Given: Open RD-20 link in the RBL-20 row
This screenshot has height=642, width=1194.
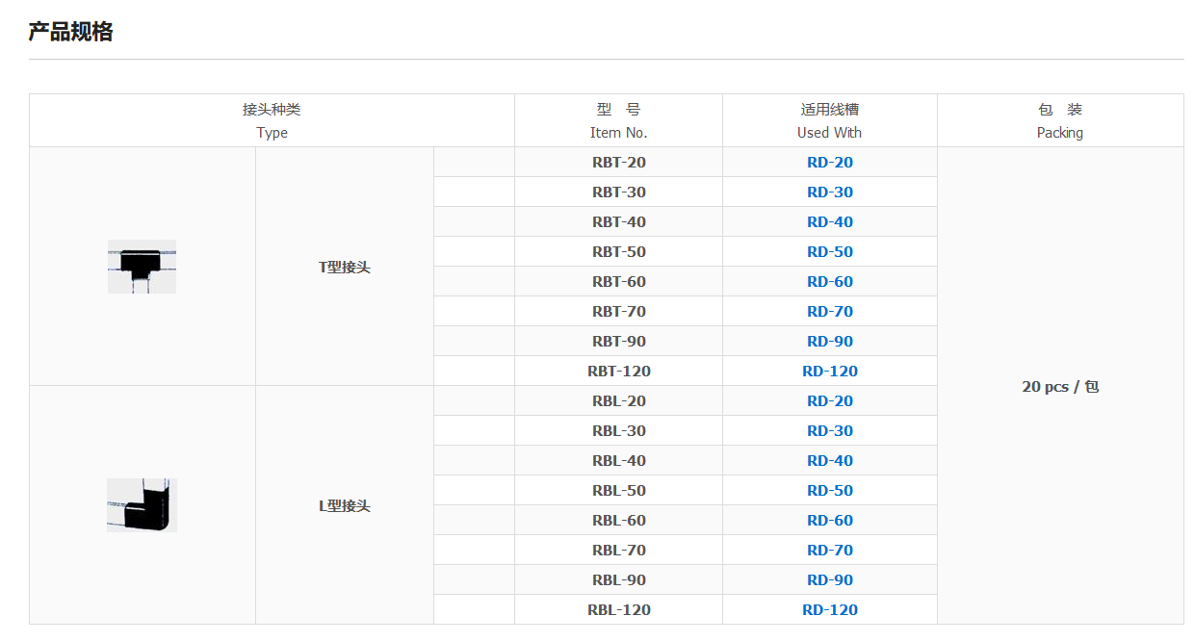Looking at the screenshot, I should tap(830, 401).
